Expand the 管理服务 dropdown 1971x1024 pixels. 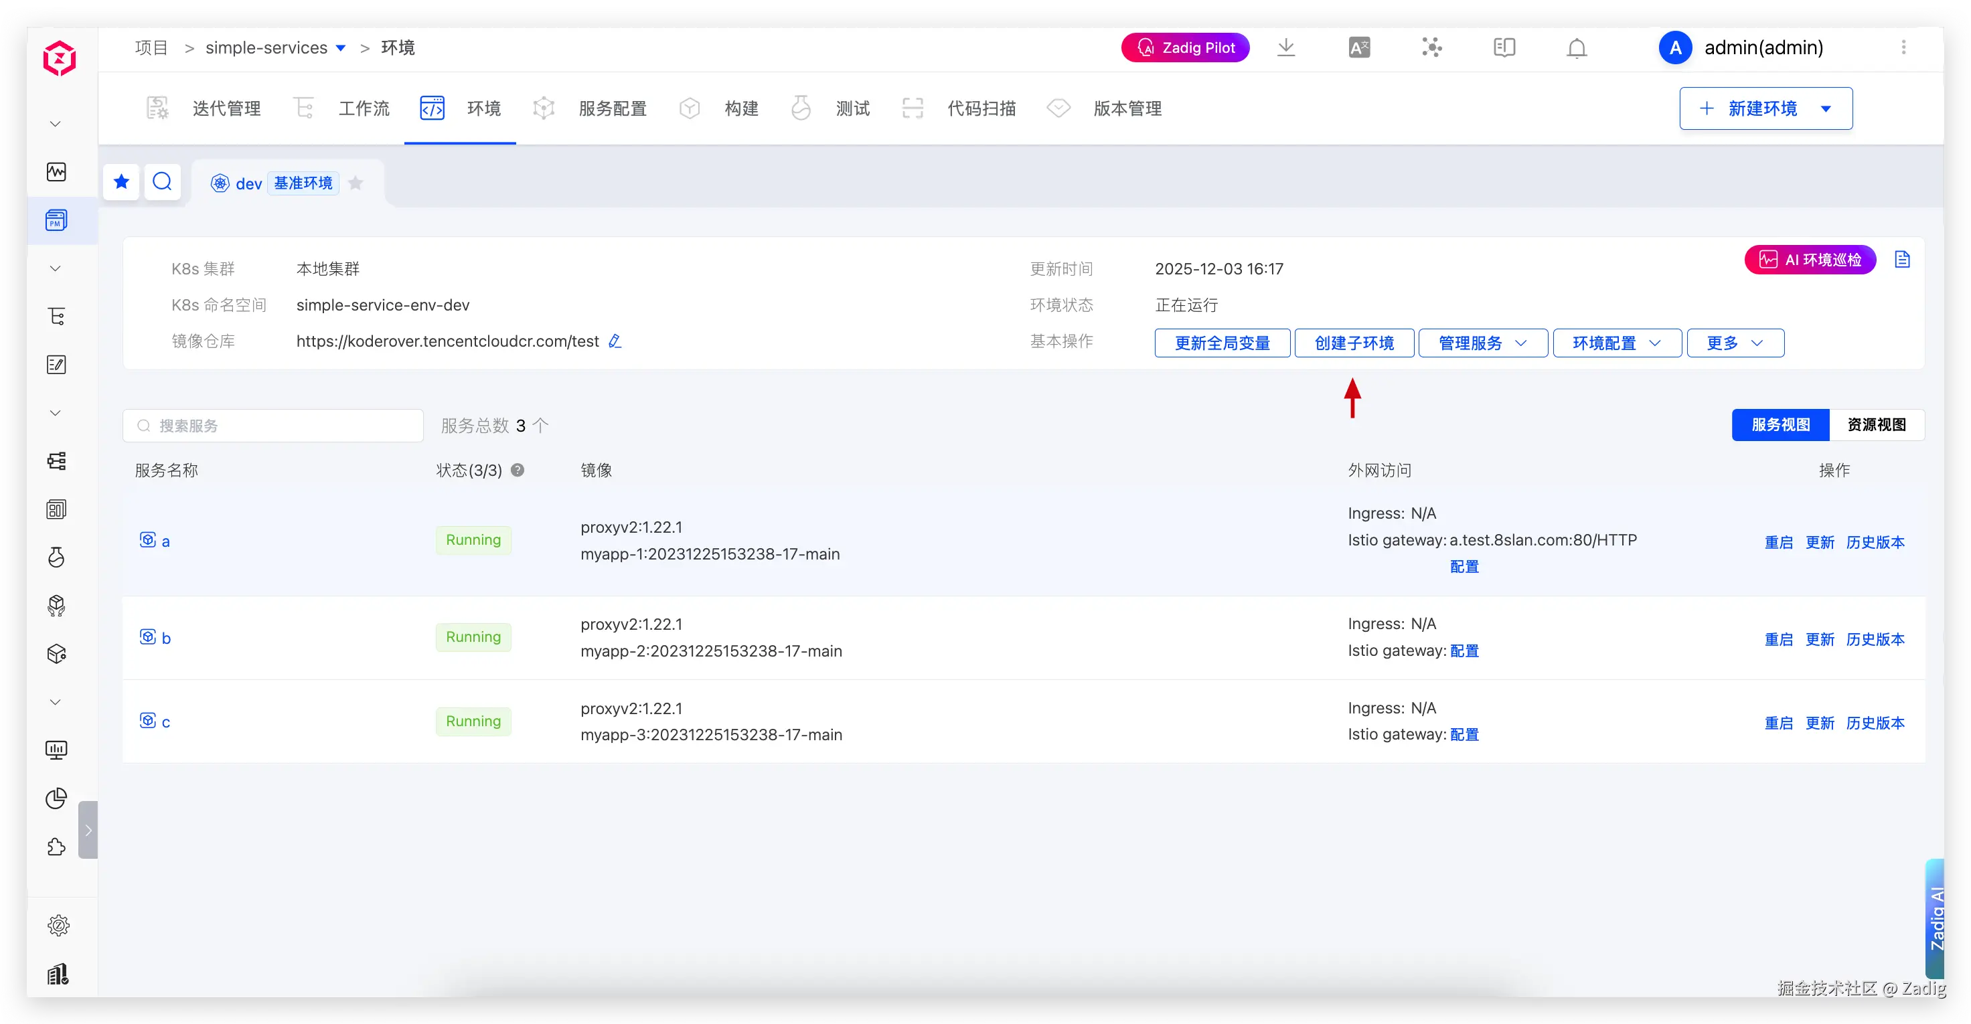tap(1482, 343)
